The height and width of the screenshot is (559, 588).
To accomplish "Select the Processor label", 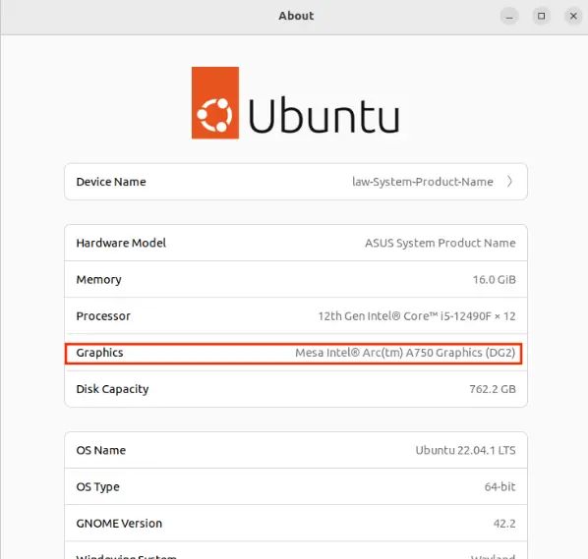I will (x=103, y=315).
